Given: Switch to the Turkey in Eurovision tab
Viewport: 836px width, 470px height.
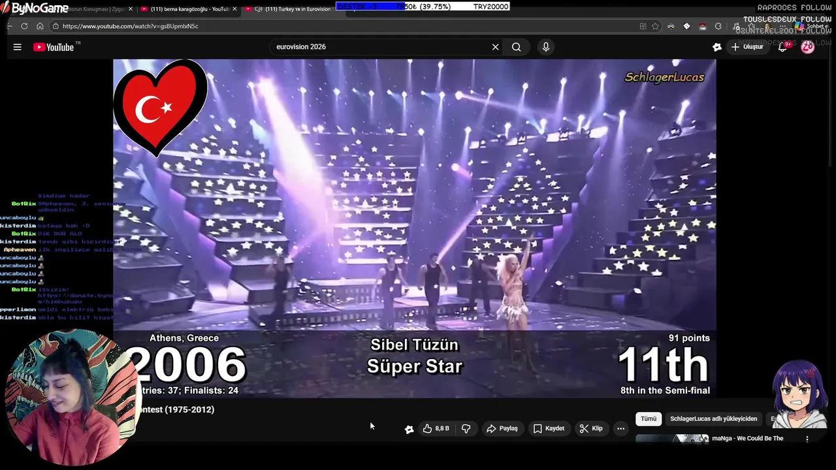Looking at the screenshot, I should 291,9.
